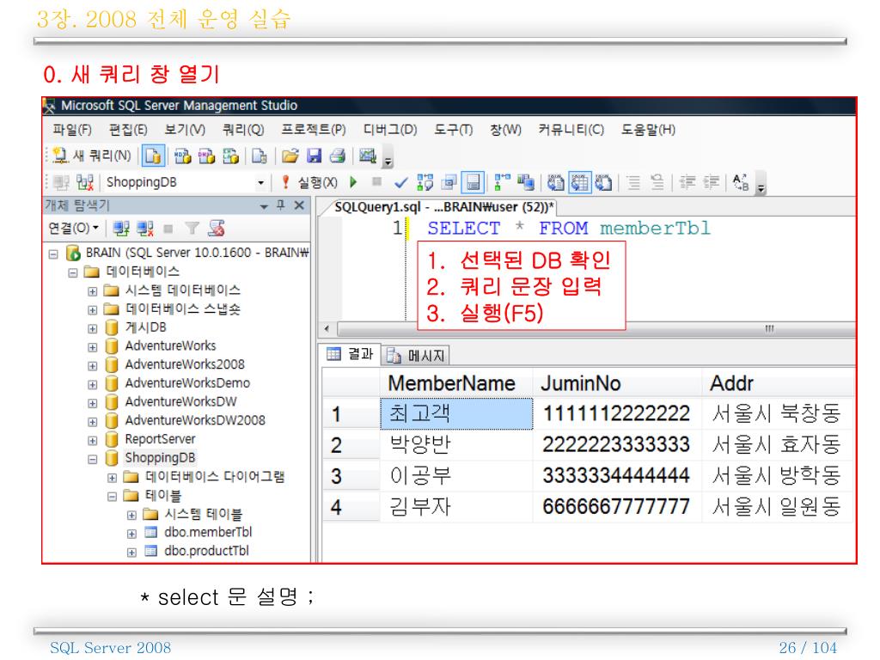The height and width of the screenshot is (660, 880).
Task: Parse the query with the blue checkmark
Action: click(400, 182)
